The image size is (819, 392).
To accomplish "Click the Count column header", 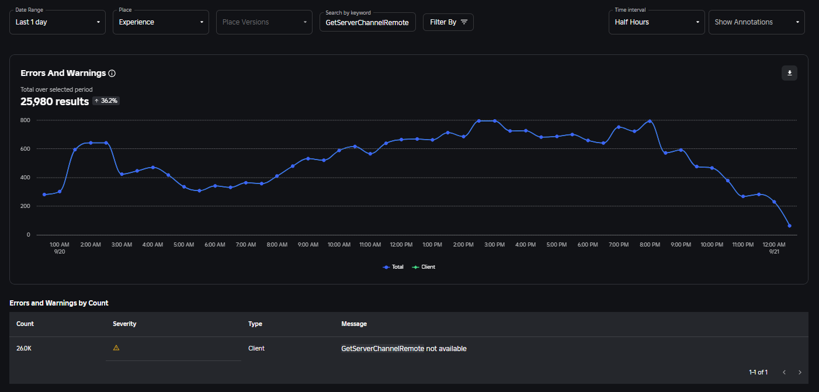I will (x=25, y=324).
